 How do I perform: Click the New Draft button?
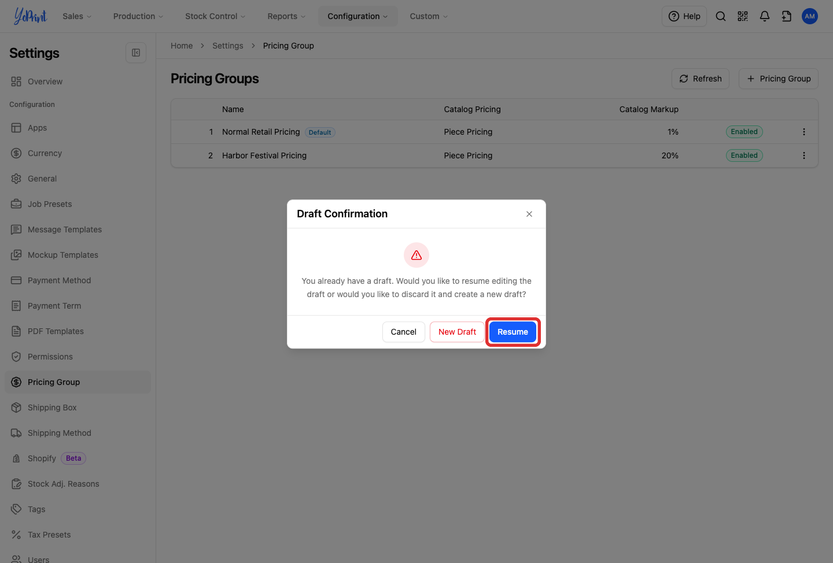click(x=457, y=332)
